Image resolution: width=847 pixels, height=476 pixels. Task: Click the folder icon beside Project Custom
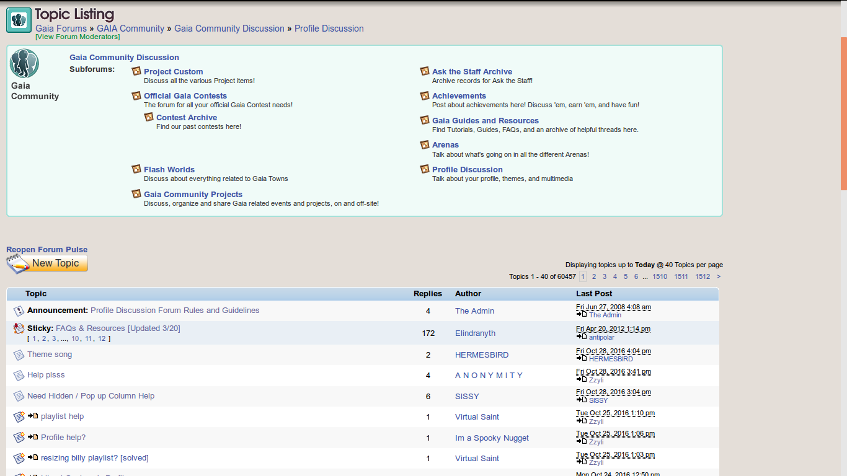[136, 71]
